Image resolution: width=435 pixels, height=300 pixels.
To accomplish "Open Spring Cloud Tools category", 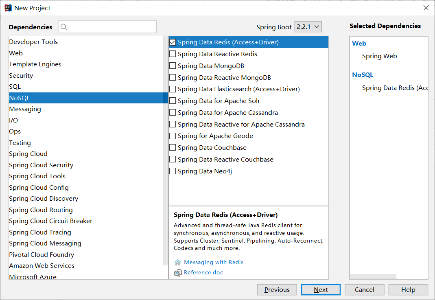I will (x=86, y=176).
